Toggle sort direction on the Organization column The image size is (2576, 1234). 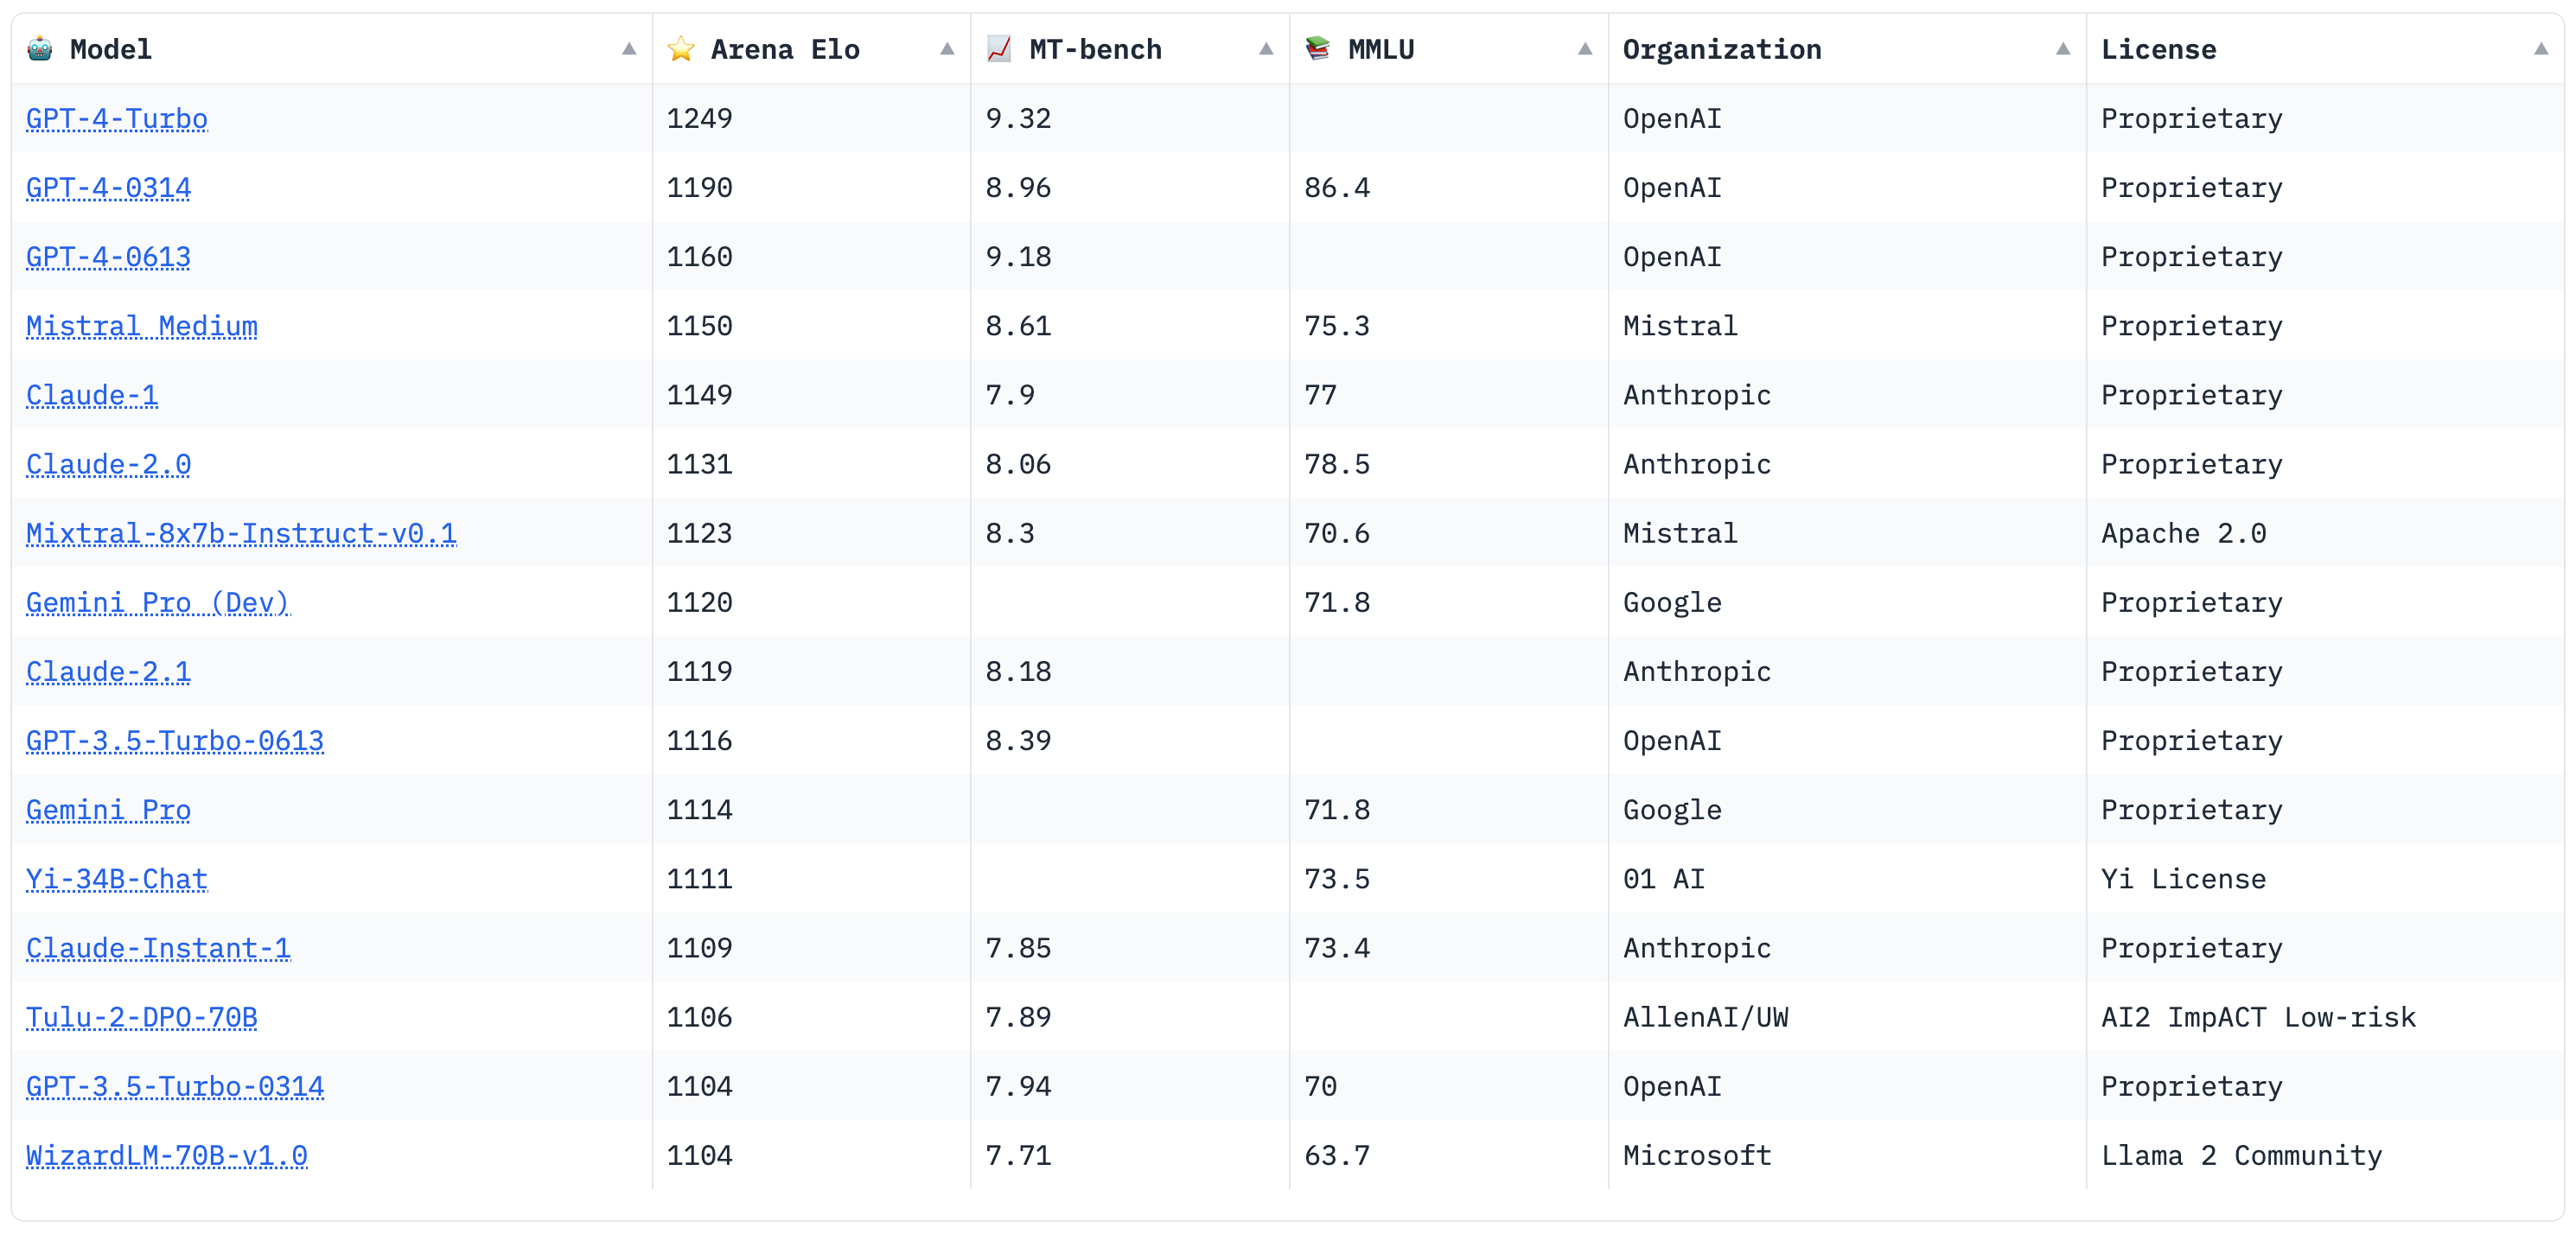point(2062,48)
